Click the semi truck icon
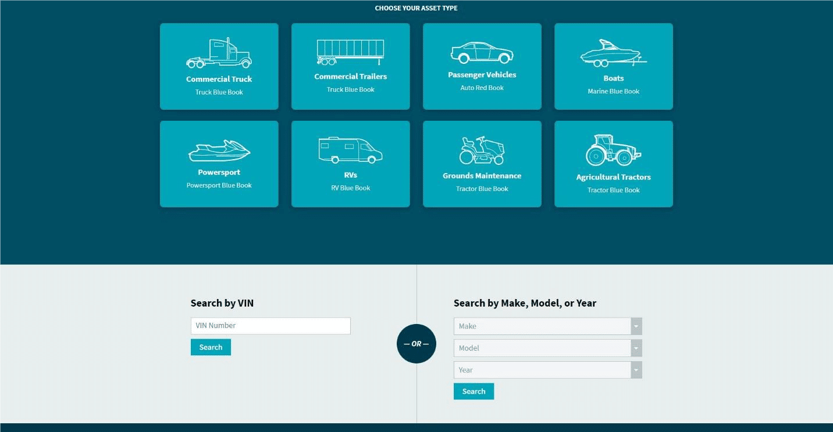This screenshot has height=432, width=833. [x=219, y=53]
